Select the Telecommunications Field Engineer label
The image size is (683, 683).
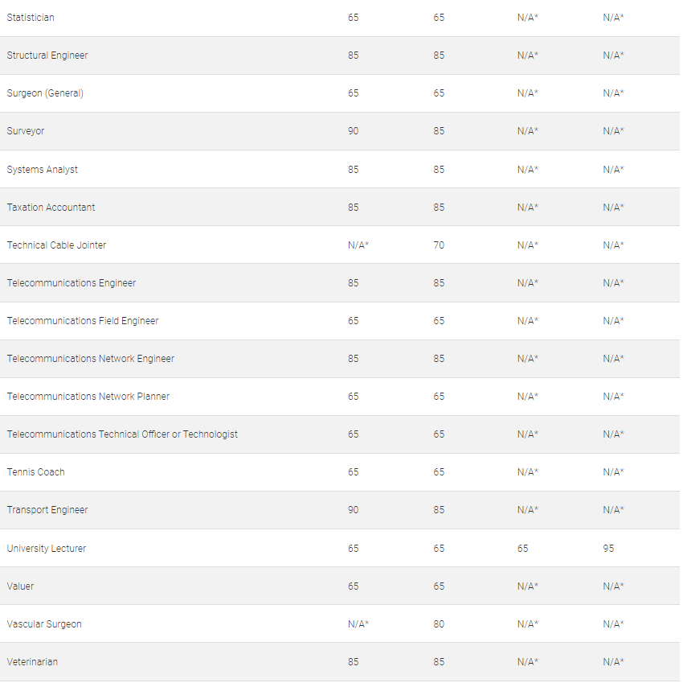(83, 321)
